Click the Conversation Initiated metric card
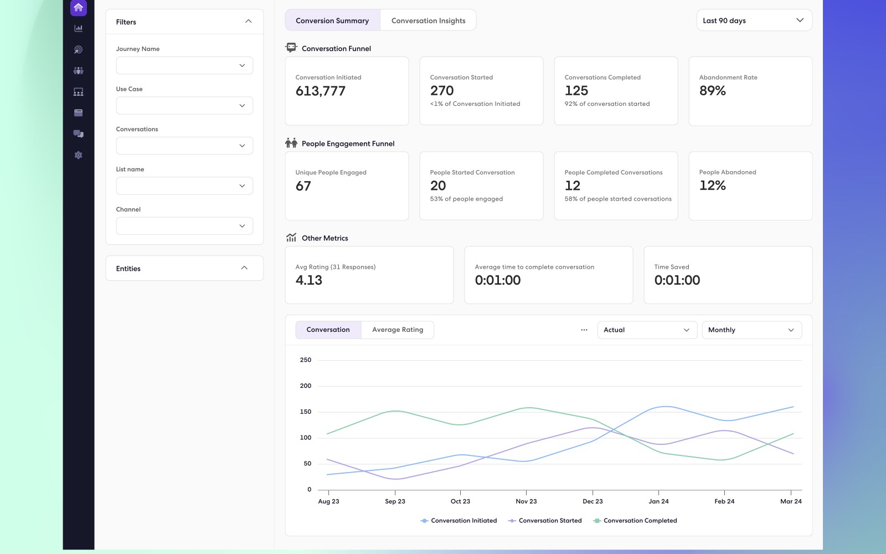This screenshot has height=554, width=886. coord(347,91)
